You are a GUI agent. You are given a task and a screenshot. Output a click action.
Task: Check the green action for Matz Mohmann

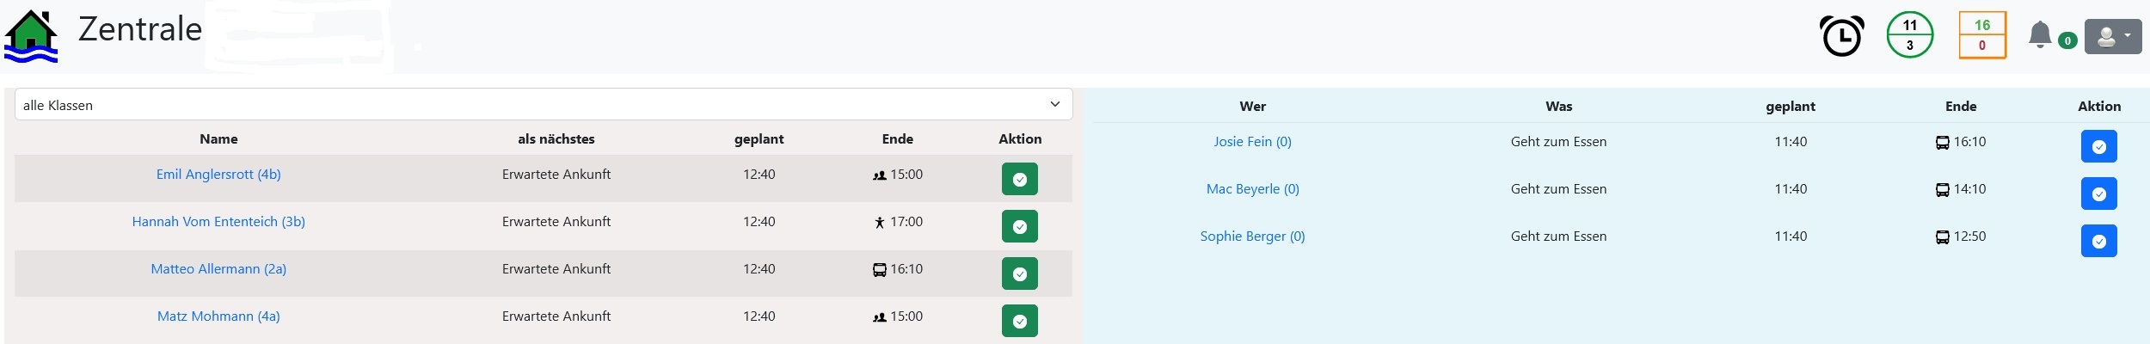point(1019,321)
